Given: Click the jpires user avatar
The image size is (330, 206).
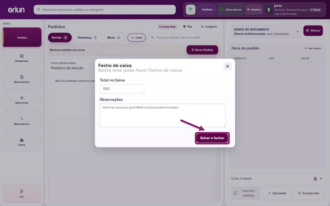Looking at the screenshot, I should (x=269, y=9).
